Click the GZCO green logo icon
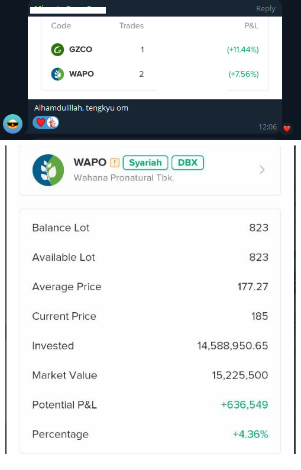Viewport: 301px width, 470px height. pyautogui.click(x=57, y=50)
